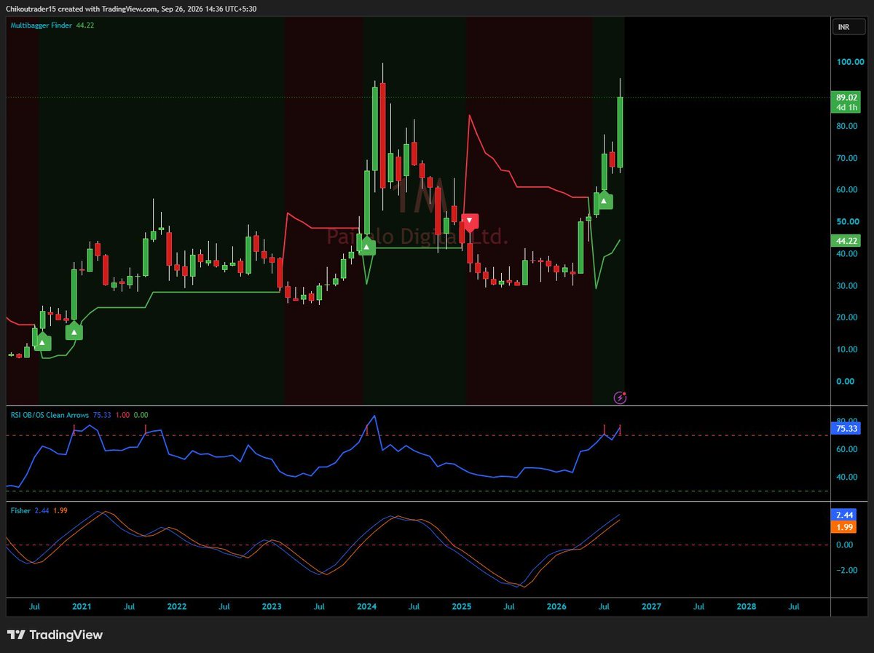Click the 2024 label on the time axis
Screen dimensions: 874x653
click(366, 606)
